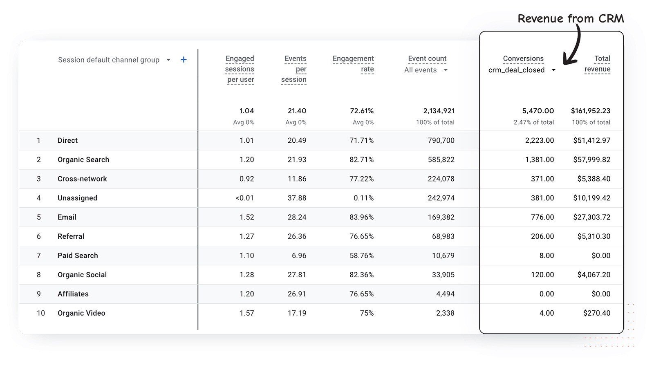The height and width of the screenshot is (368, 654).
Task: Sort by Events per session column
Action: pyautogui.click(x=294, y=69)
